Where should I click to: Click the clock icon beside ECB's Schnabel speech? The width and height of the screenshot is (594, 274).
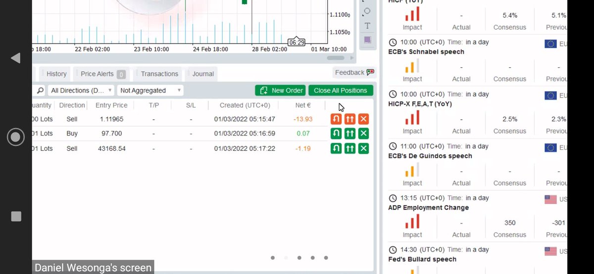(x=393, y=43)
